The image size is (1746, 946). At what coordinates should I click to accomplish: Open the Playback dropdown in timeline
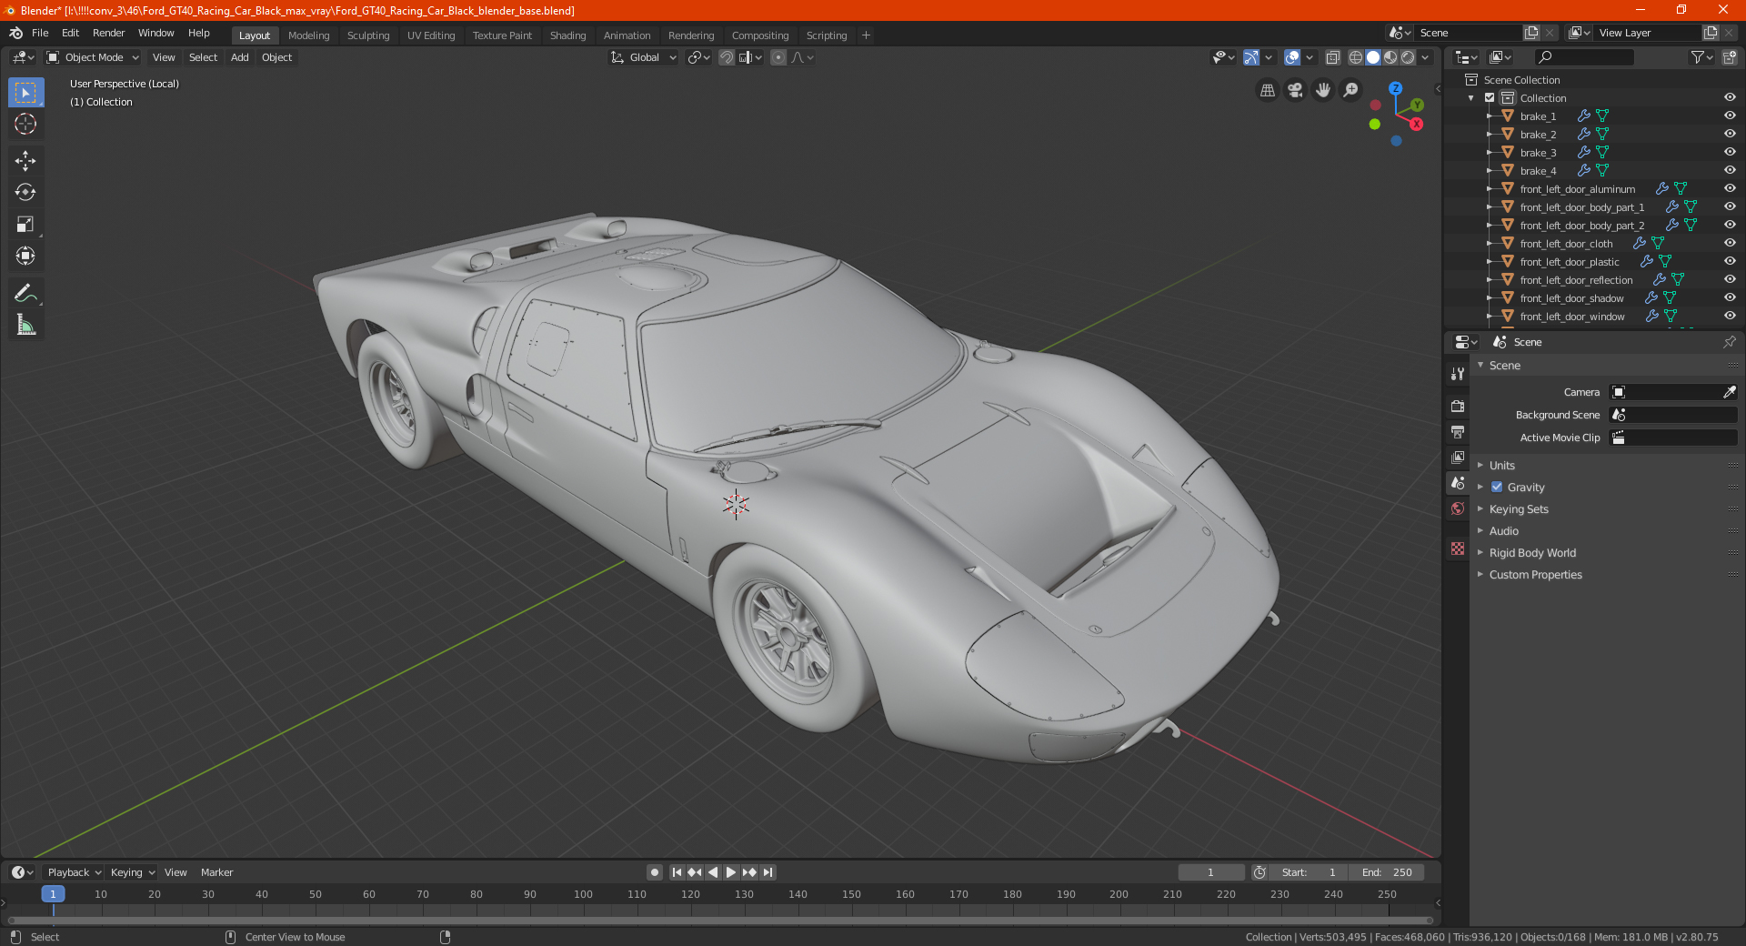click(x=74, y=872)
